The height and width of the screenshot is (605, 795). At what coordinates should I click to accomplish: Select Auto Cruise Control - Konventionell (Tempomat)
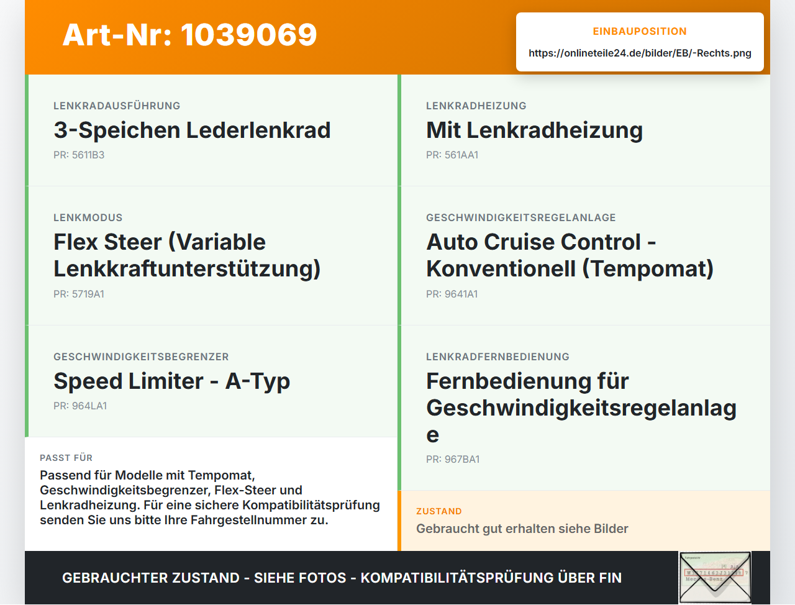pos(570,255)
